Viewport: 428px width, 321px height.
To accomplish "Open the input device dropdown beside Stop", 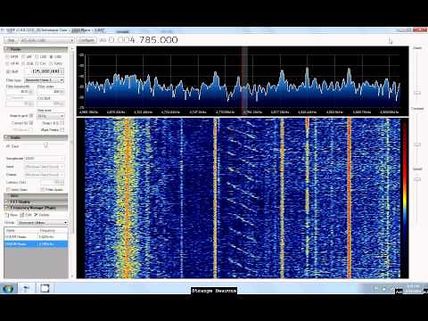I will coord(46,40).
